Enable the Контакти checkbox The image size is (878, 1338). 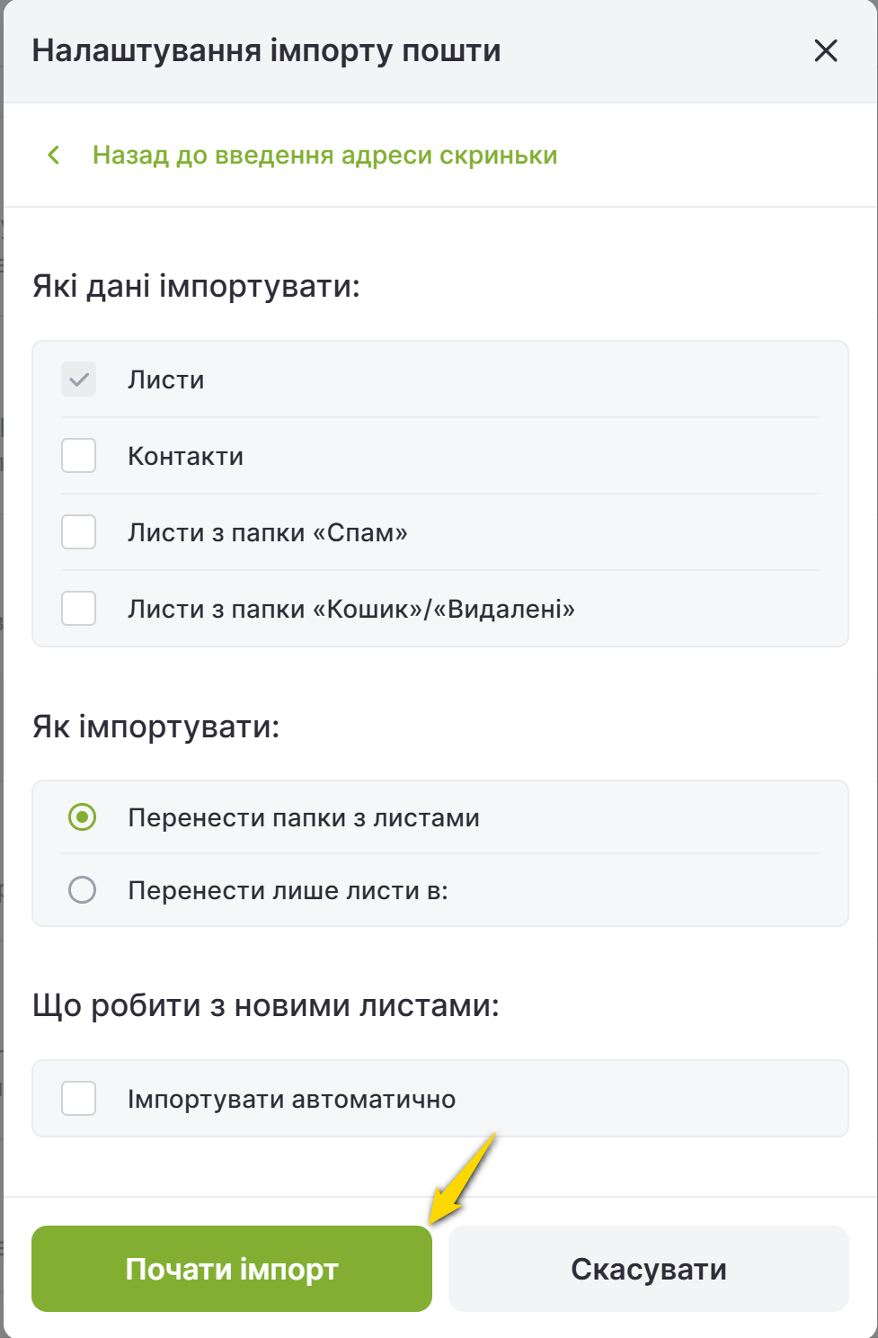click(79, 456)
